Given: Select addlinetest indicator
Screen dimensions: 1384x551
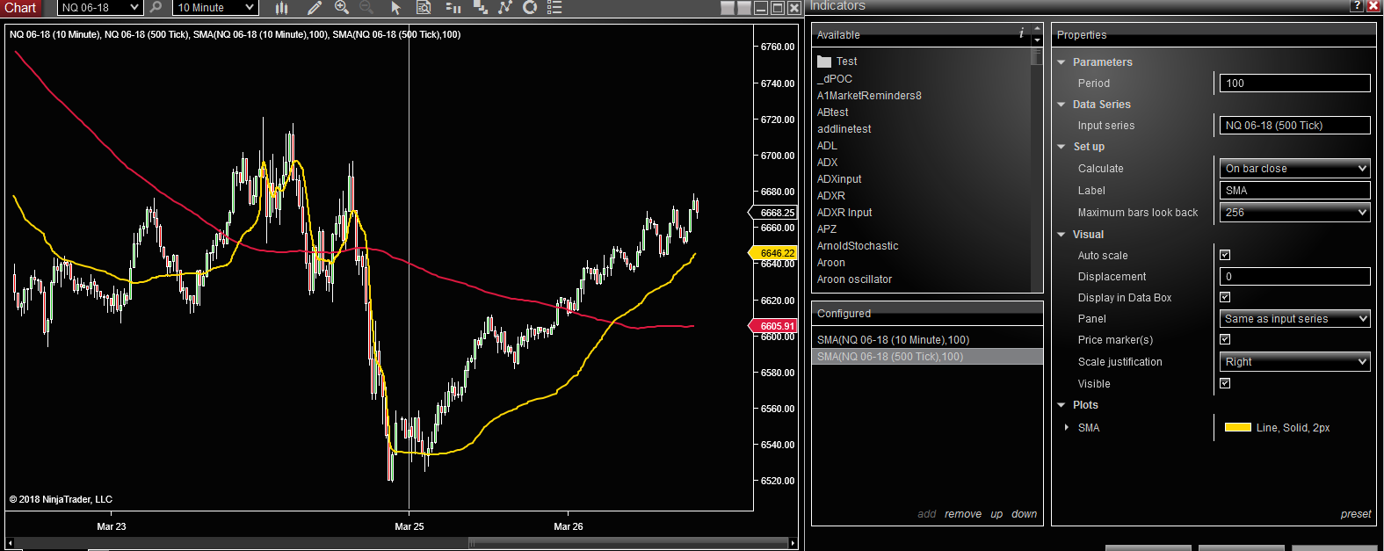Looking at the screenshot, I should coord(844,128).
